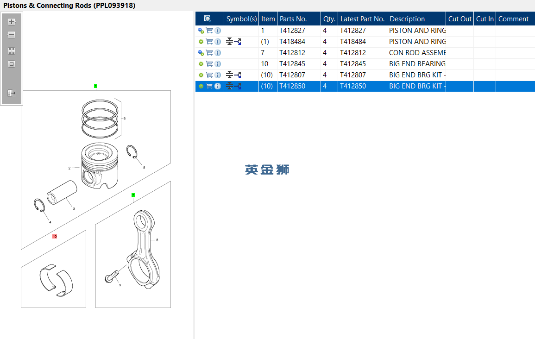
Task: Click the Pistons & Connecting Rods title
Action: (x=69, y=6)
